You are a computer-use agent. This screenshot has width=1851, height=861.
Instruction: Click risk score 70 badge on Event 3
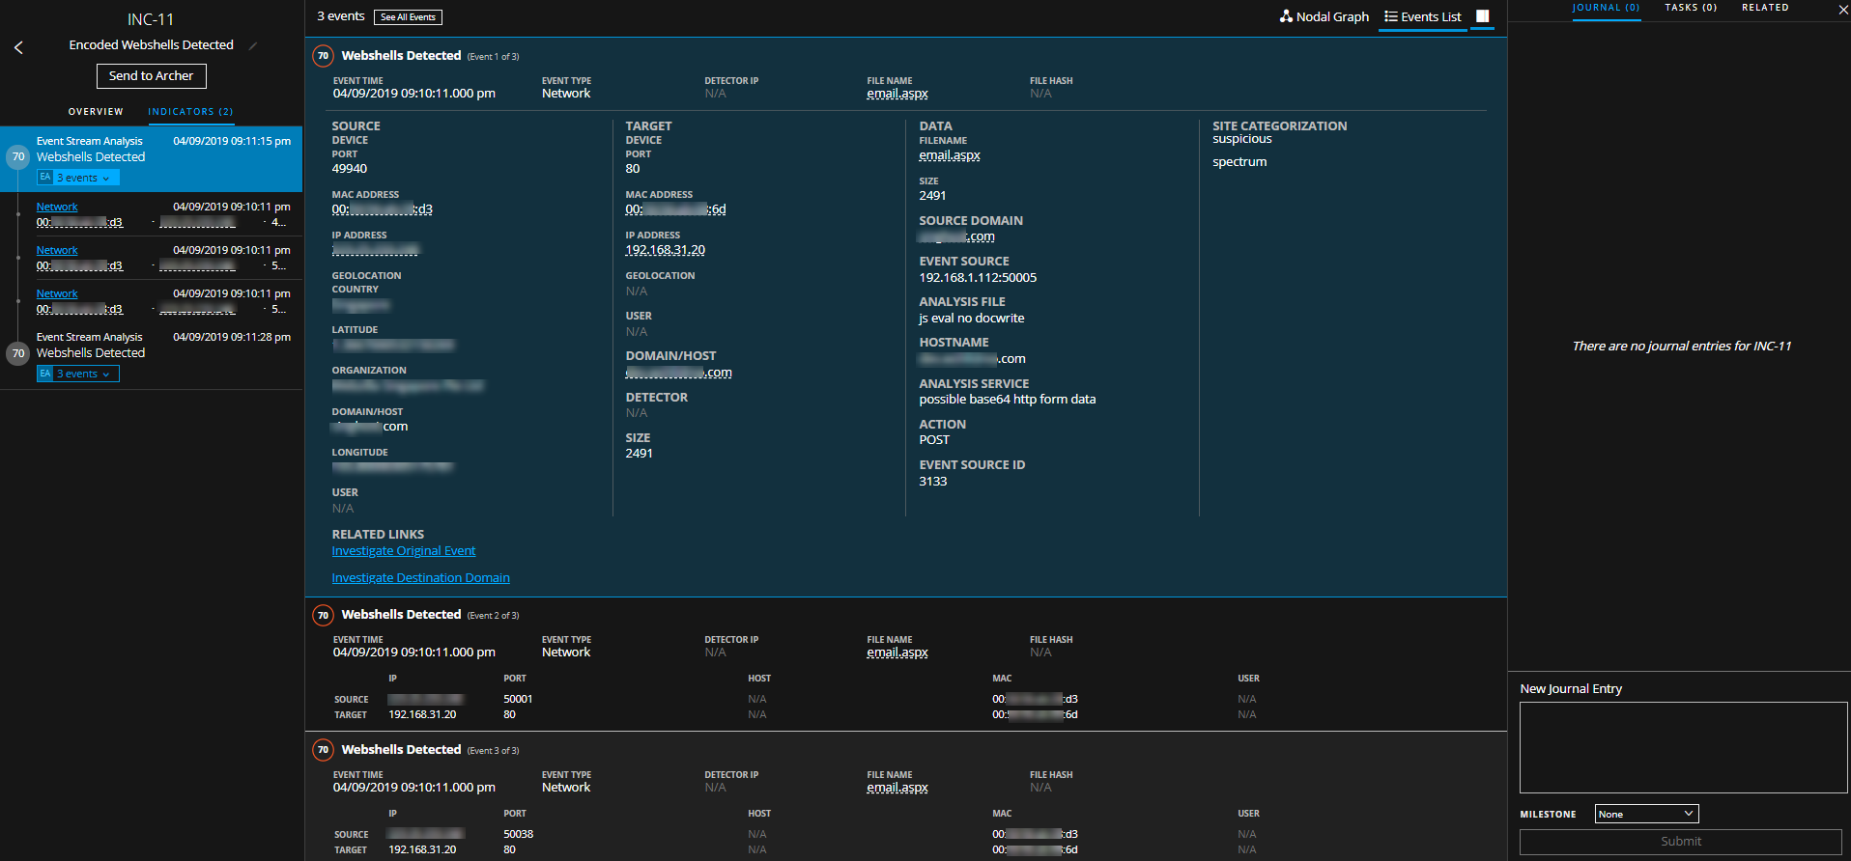pyautogui.click(x=323, y=750)
